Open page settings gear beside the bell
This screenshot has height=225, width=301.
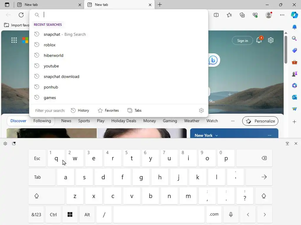pyautogui.click(x=271, y=40)
